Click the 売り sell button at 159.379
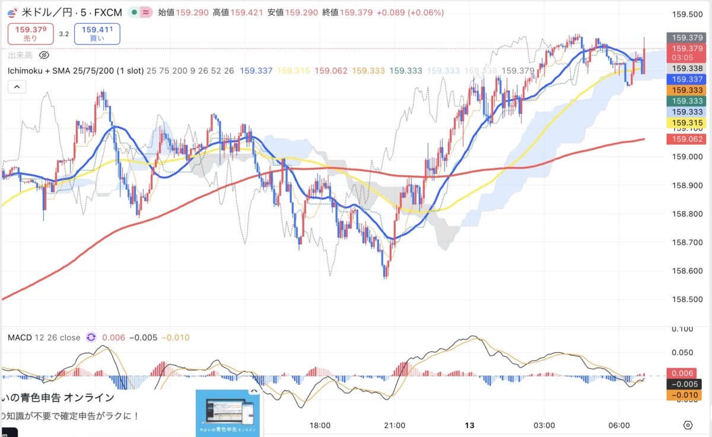Viewport: 712px width, 437px height. (30, 34)
